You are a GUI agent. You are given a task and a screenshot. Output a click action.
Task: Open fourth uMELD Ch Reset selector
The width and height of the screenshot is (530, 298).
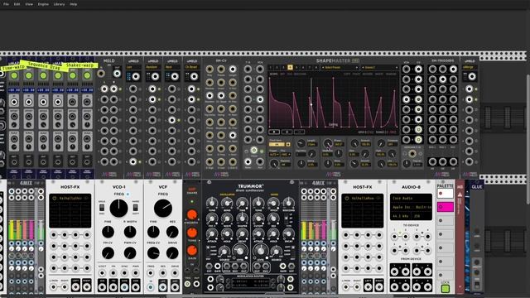(192, 67)
